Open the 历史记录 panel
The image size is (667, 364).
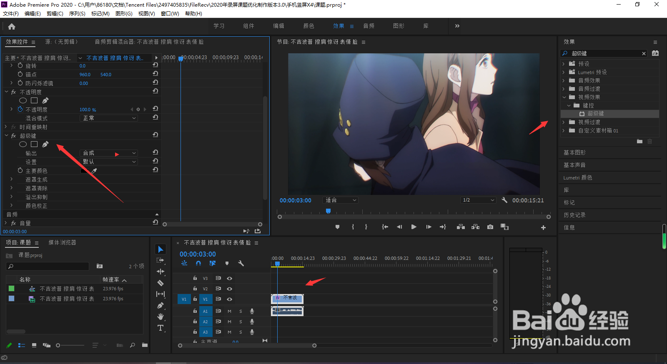(574, 215)
